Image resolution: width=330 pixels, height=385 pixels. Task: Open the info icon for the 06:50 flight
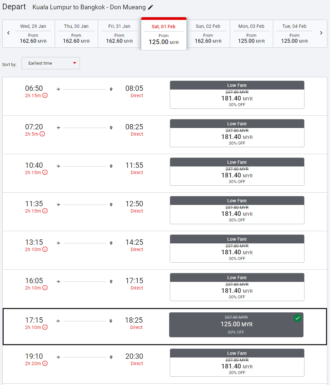pos(45,96)
